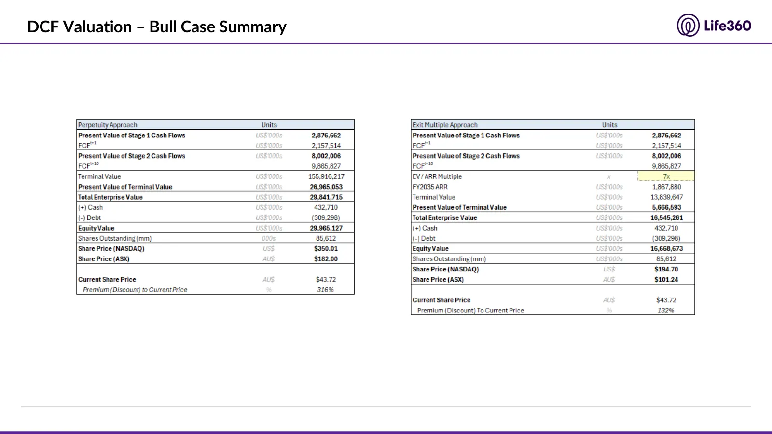Select Terminal Value 13,839,647
This screenshot has width=772, height=434.
pyautogui.click(x=667, y=197)
